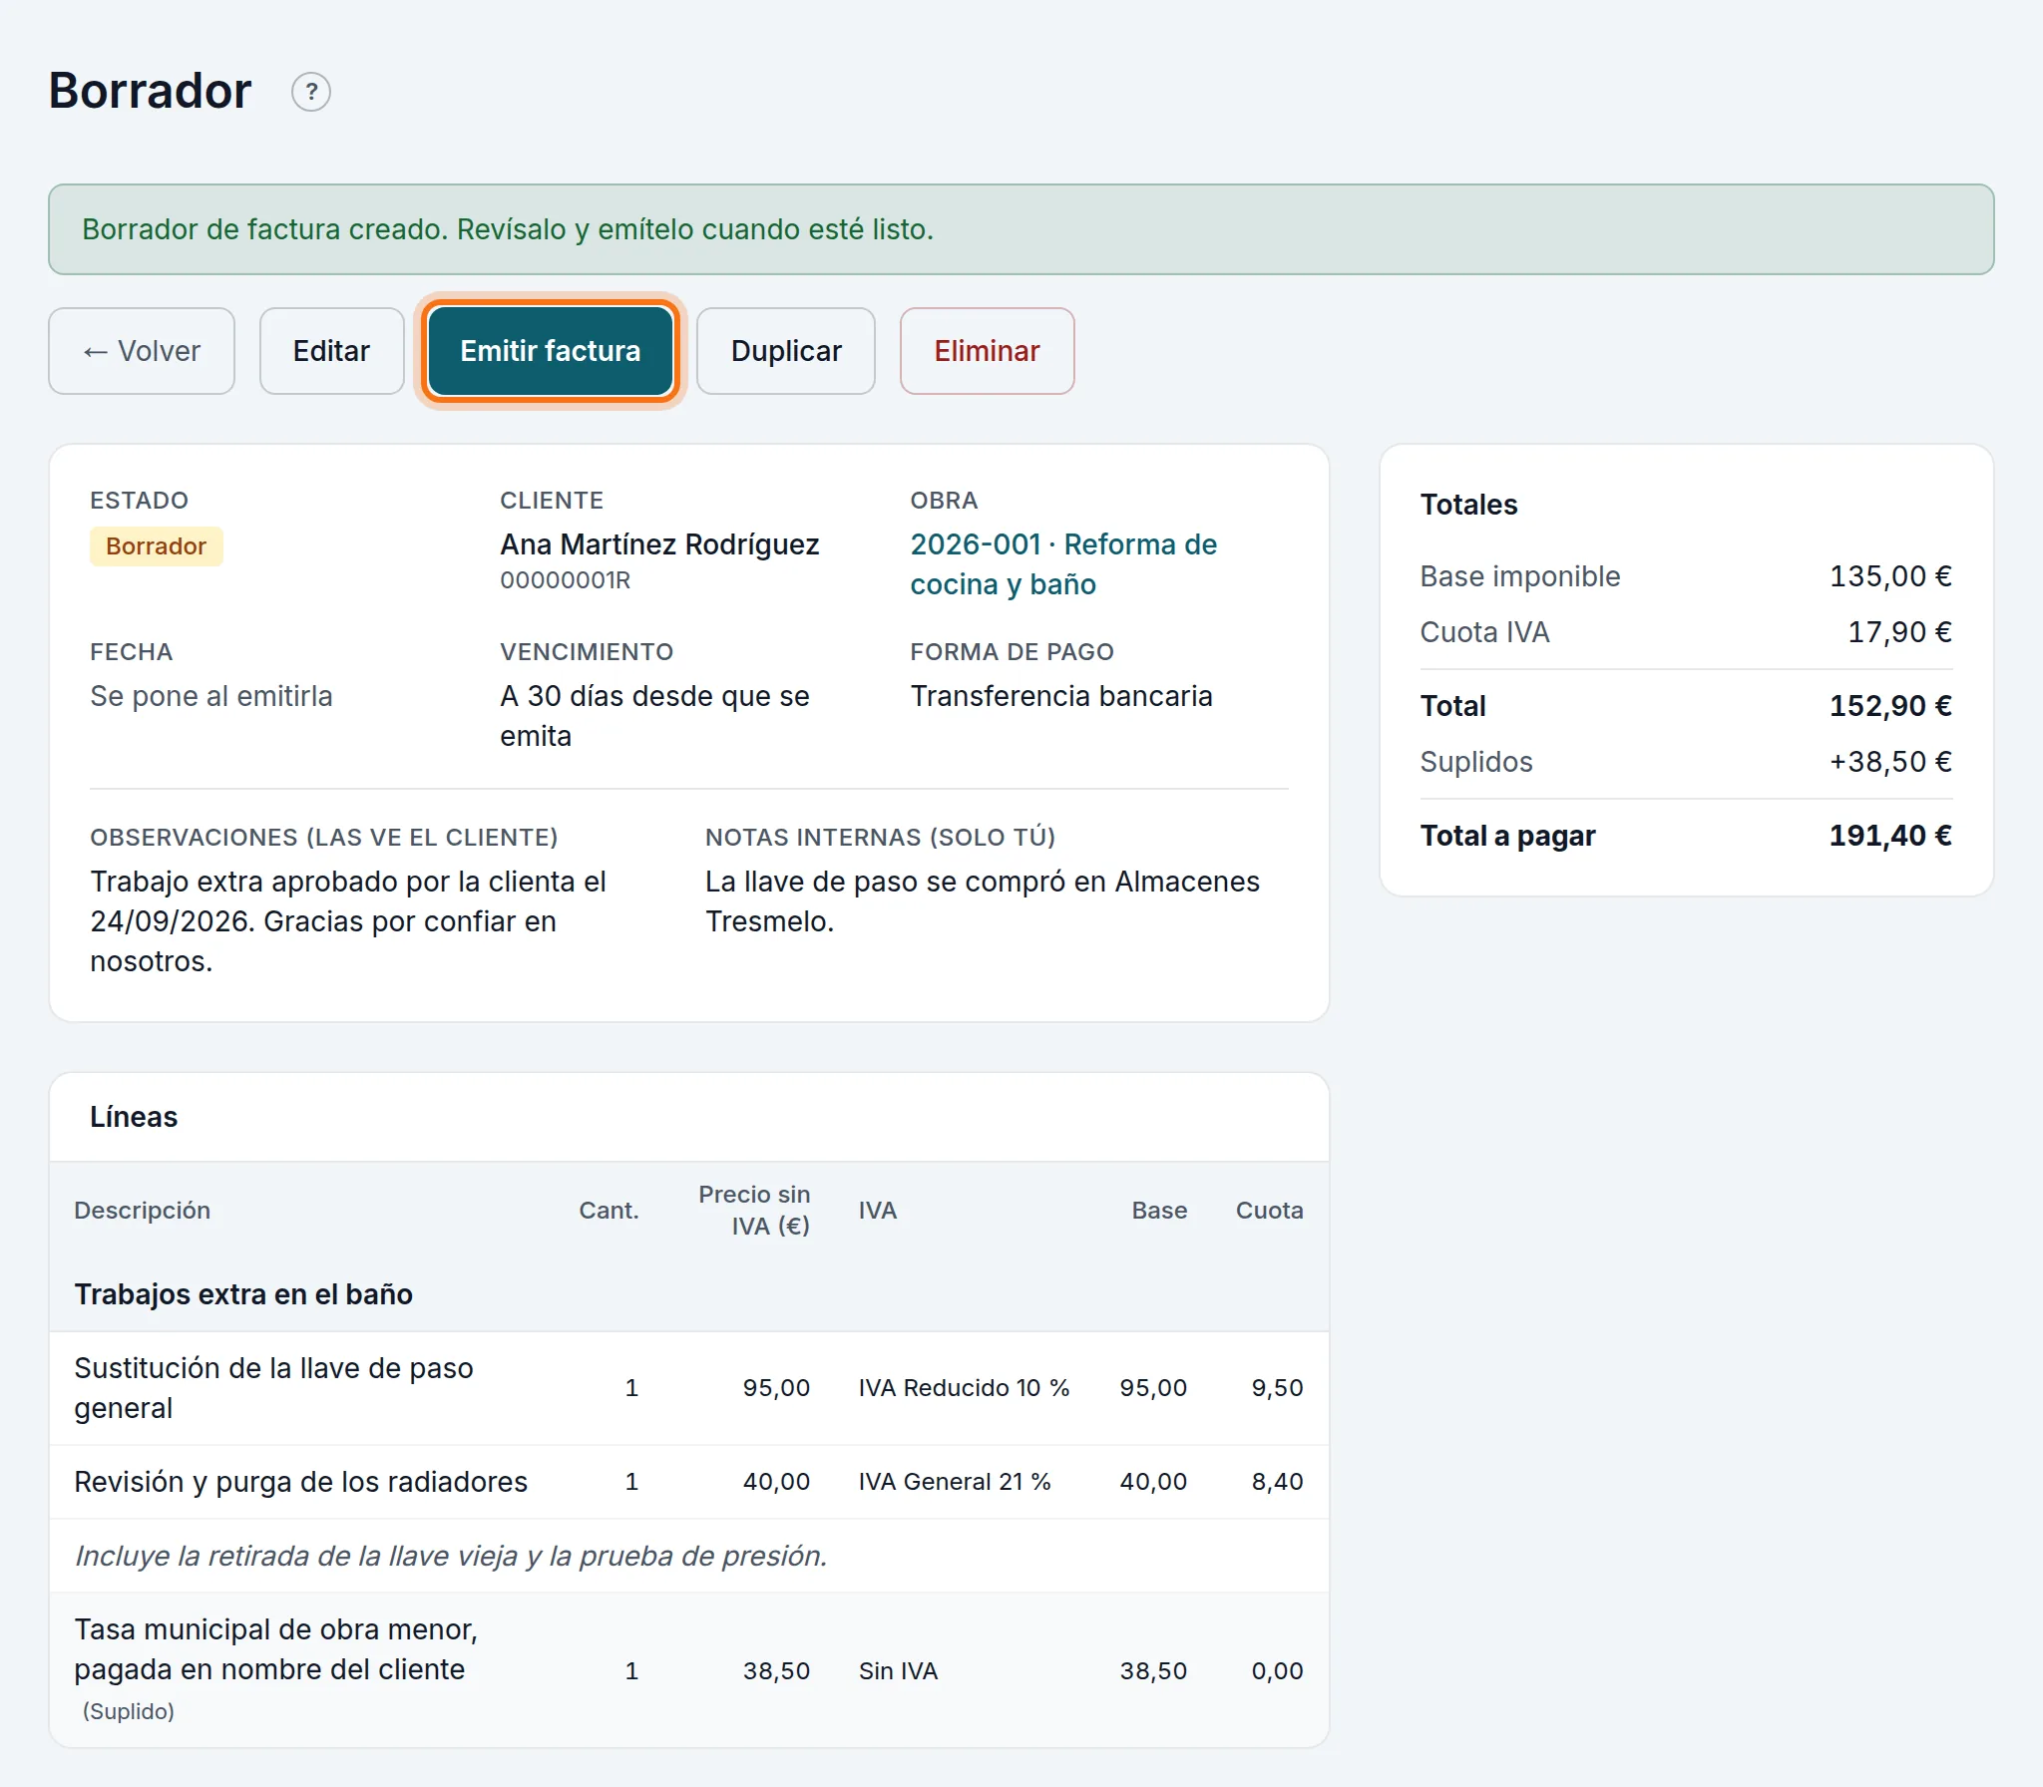This screenshot has height=1787, width=2043.
Task: Click the Totales panel heading
Action: click(1468, 505)
